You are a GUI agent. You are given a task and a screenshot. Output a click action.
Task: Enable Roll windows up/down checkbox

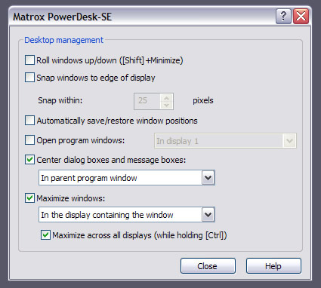pyautogui.click(x=29, y=60)
